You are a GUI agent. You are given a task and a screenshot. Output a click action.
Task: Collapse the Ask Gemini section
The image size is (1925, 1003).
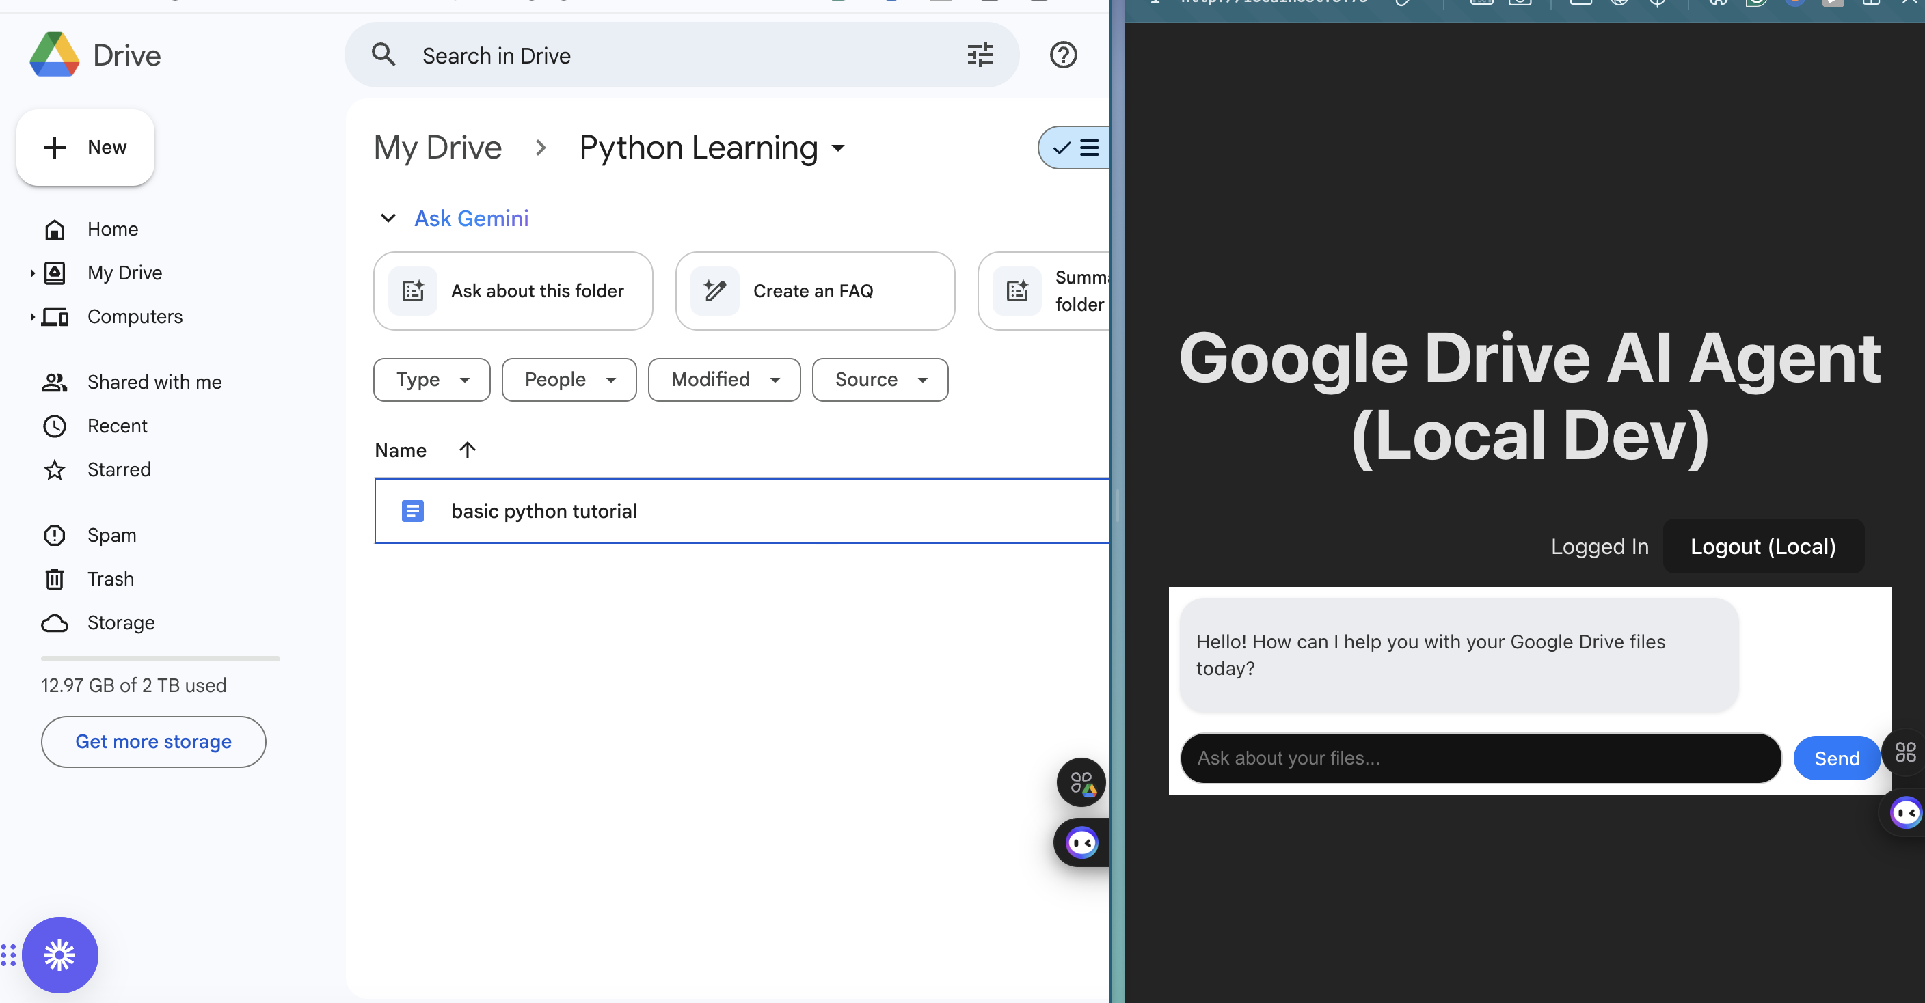[388, 218]
